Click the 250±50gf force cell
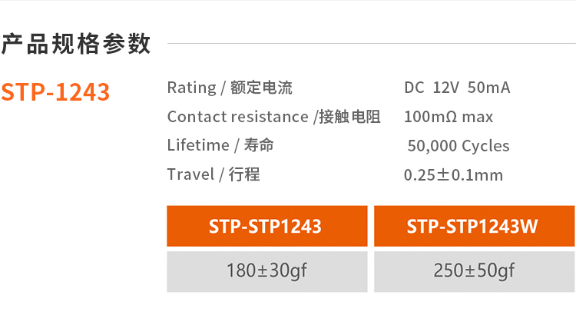Image resolution: width=576 pixels, height=325 pixels. [474, 271]
